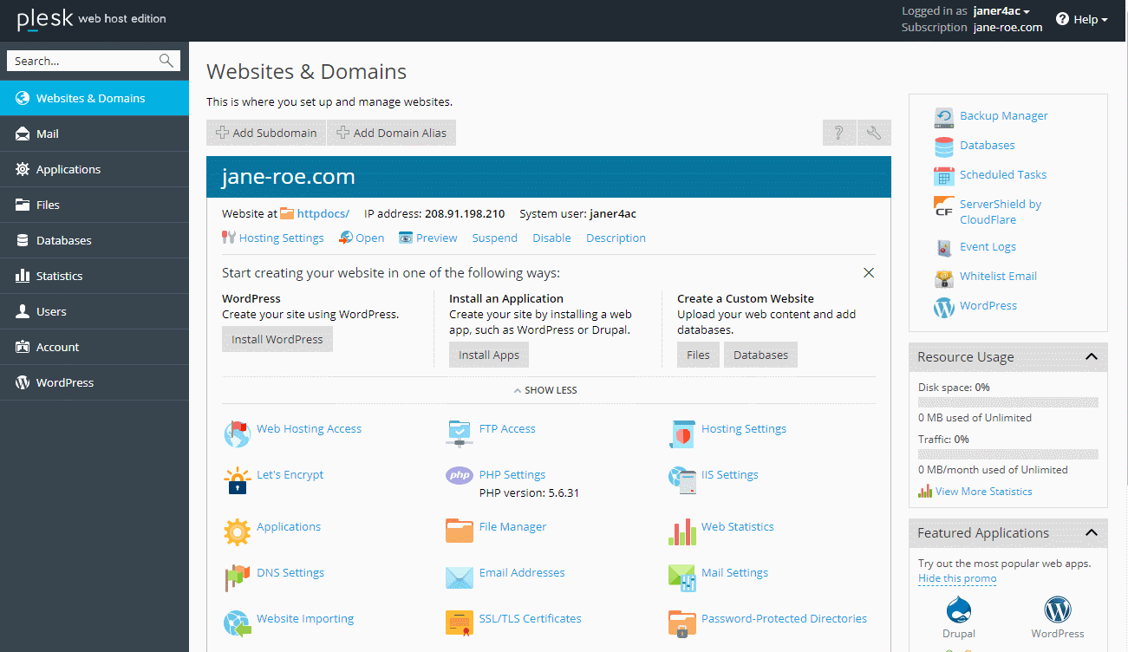Click the DNS Settings flags icon

coord(237,575)
